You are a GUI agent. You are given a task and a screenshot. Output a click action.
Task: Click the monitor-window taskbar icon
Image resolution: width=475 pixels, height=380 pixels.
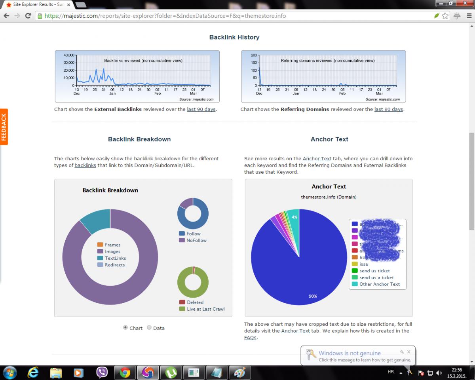tap(194, 372)
